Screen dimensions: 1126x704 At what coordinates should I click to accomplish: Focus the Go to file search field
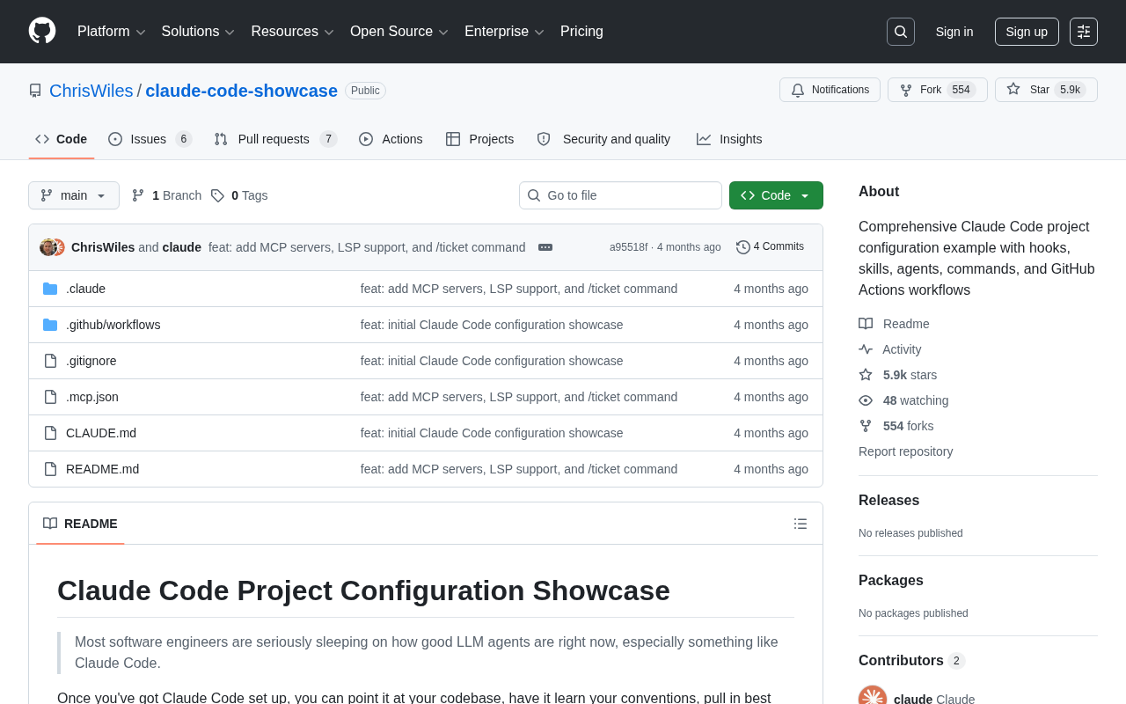(x=620, y=195)
